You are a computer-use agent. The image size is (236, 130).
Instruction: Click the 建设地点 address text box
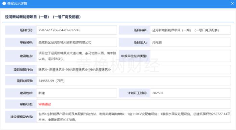click(77, 56)
